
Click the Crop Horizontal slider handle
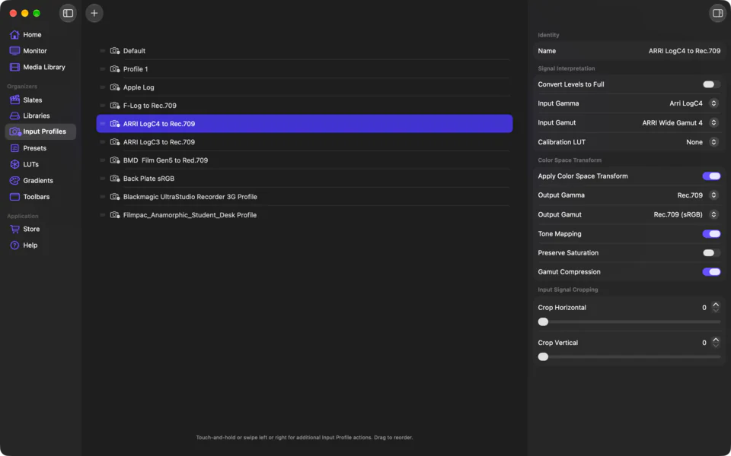point(543,321)
